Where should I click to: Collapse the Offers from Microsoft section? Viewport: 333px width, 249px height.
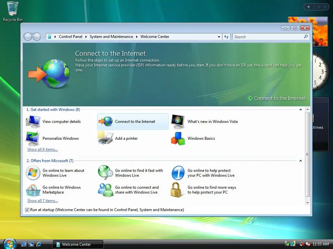300,161
